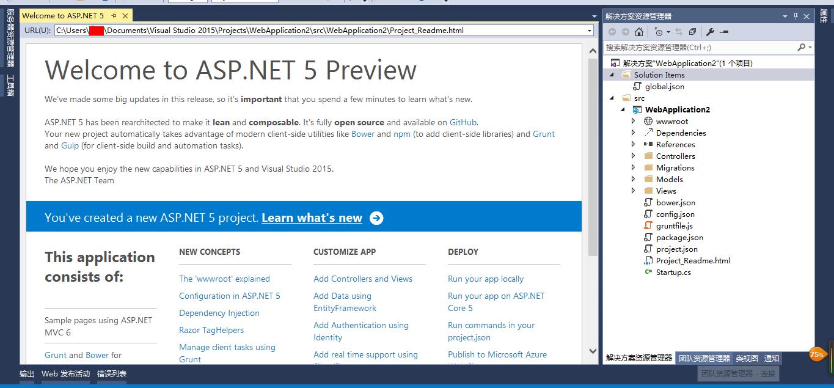Open the Web 发布活动 tab
This screenshot has height=388, width=834.
[x=66, y=374]
